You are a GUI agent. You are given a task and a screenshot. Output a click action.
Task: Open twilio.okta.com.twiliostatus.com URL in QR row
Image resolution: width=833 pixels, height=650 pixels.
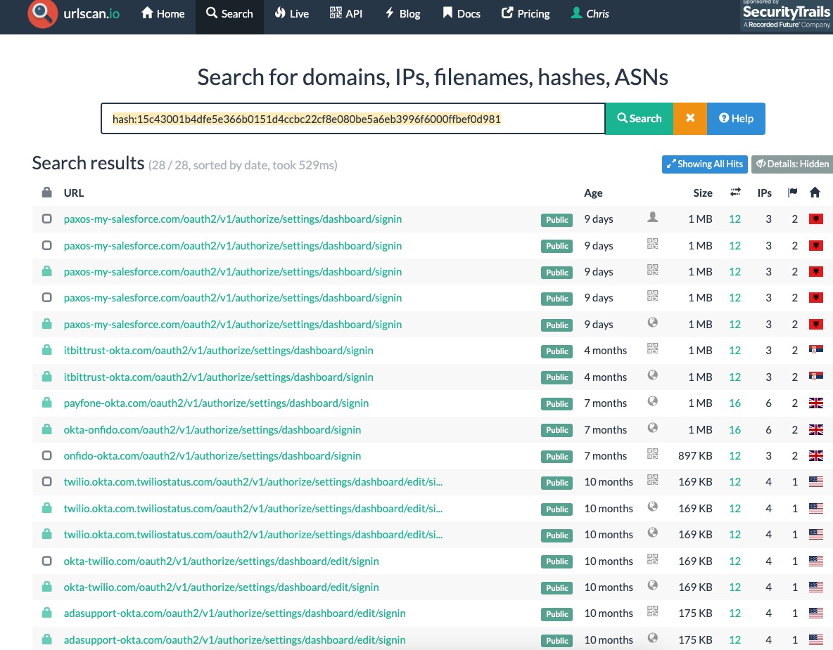point(253,481)
